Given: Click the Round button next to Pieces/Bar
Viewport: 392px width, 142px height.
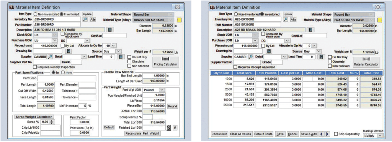Looking at the screenshot, I should pyautogui.click(x=173, y=106).
